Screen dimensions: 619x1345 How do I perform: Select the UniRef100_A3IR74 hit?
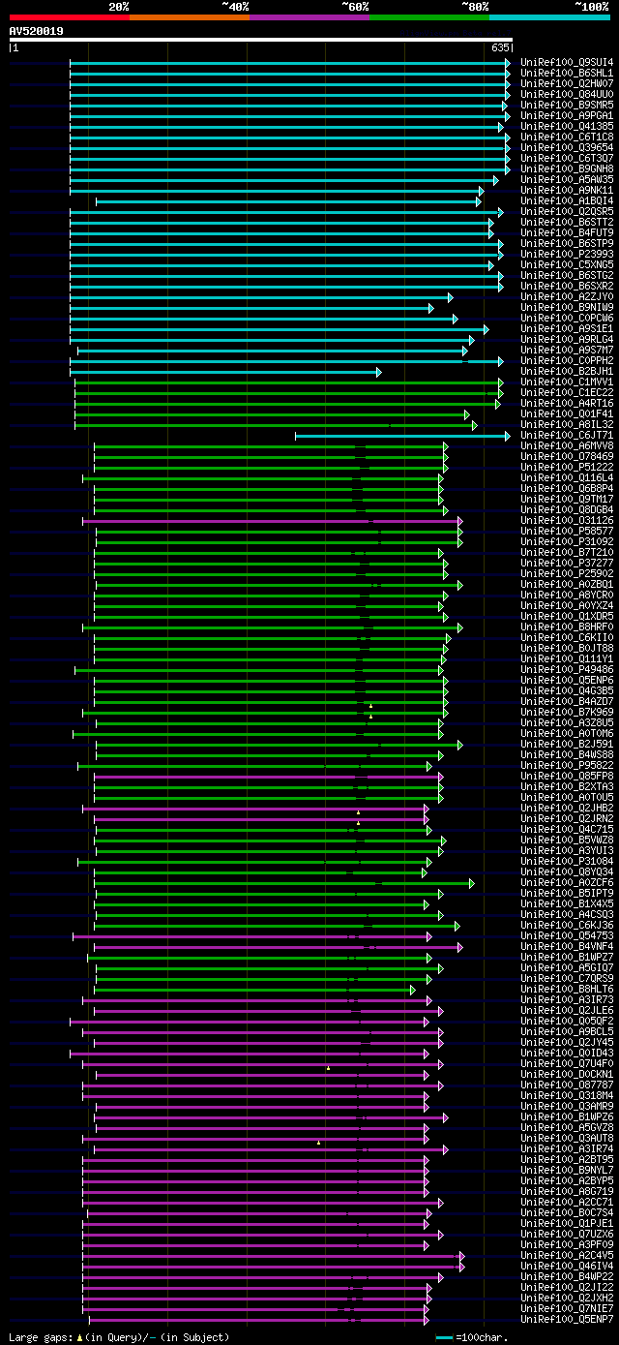coord(567,1149)
